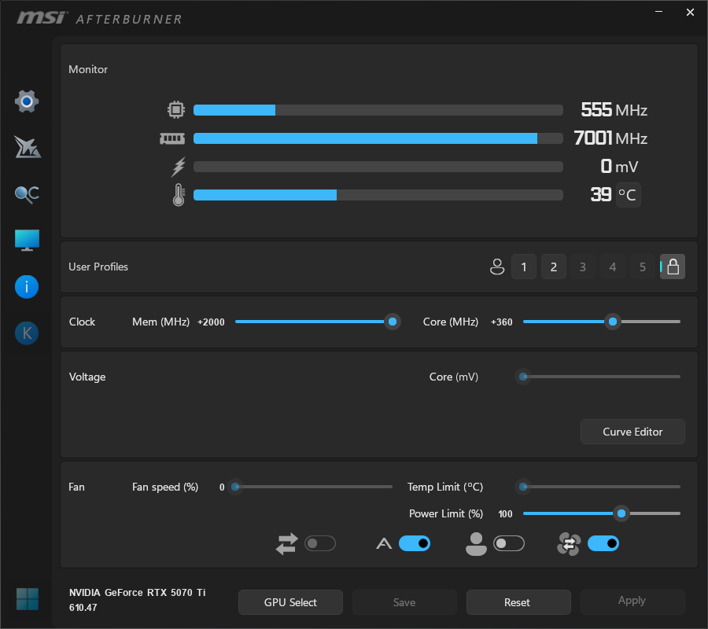The height and width of the screenshot is (629, 708).
Task: Click the MSI Afterburner logo
Action: pyautogui.click(x=99, y=19)
